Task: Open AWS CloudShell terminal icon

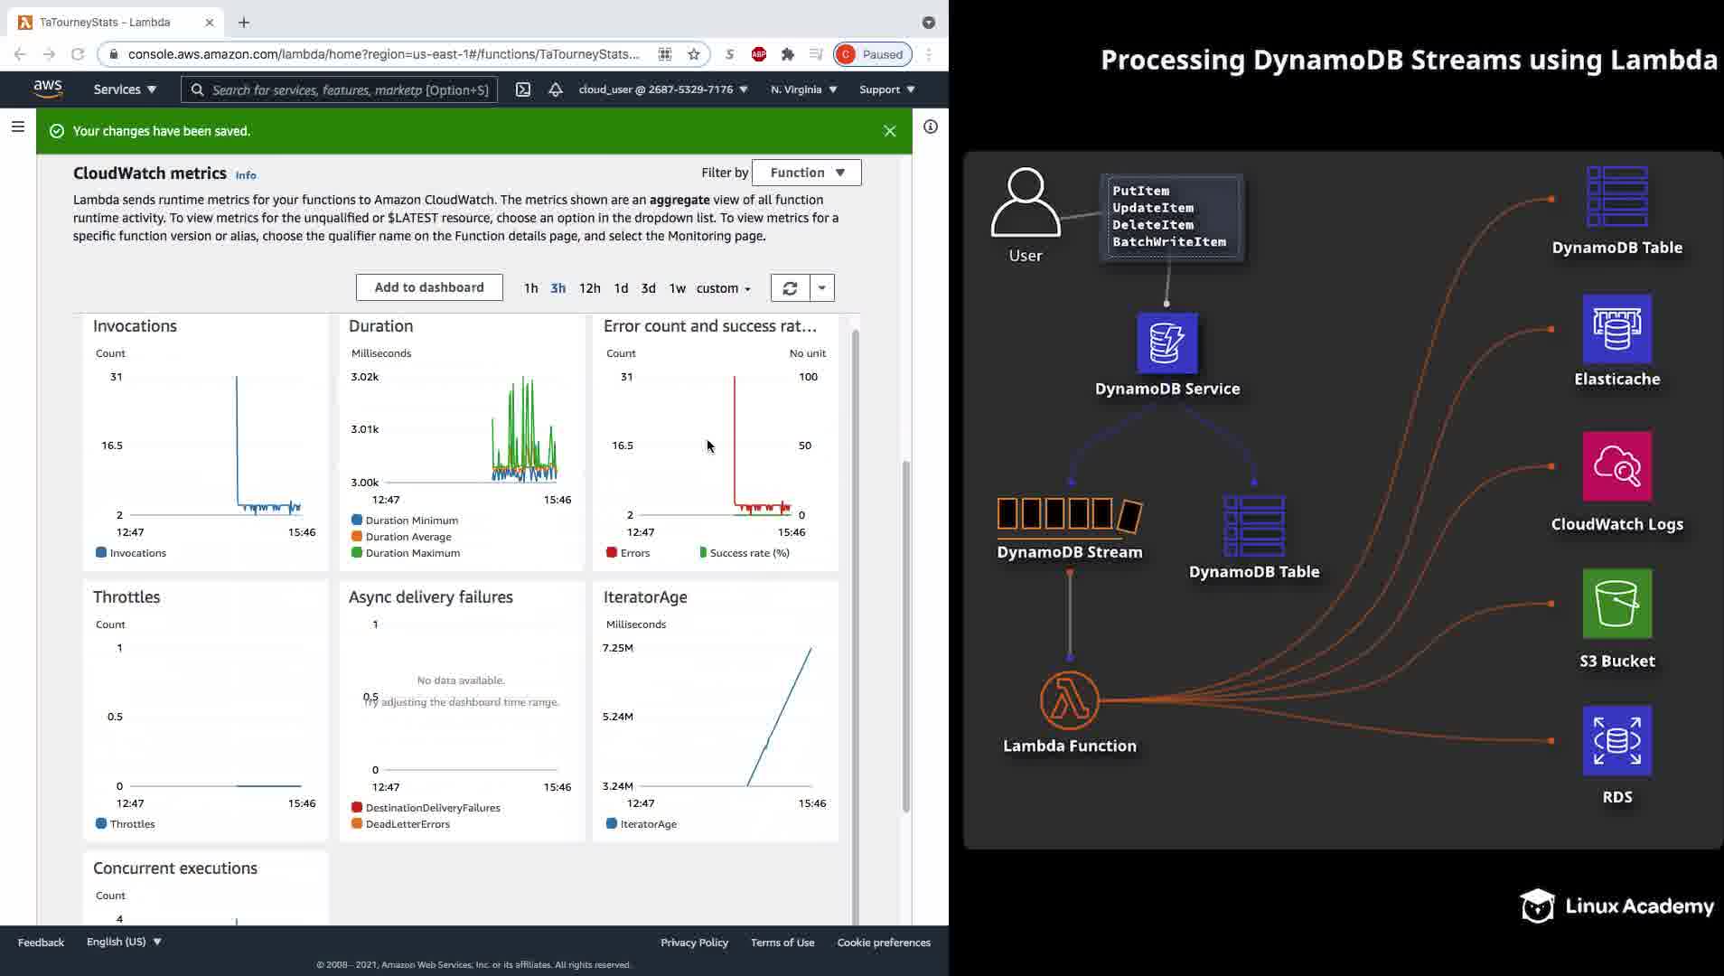Action: (x=523, y=89)
